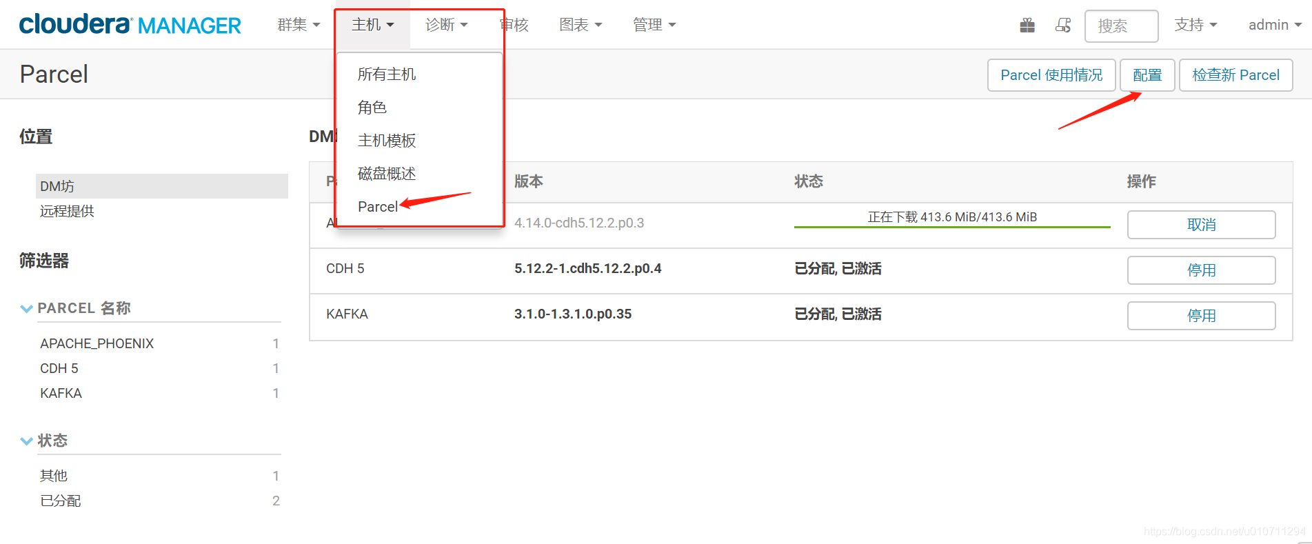Select Parcel in the hosts menu

tap(378, 207)
